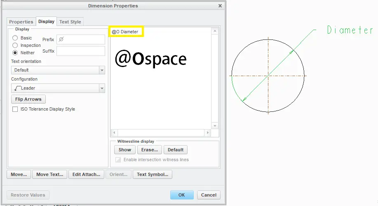Select the Basic display radio button
This screenshot has height=206, width=378.
[15, 38]
